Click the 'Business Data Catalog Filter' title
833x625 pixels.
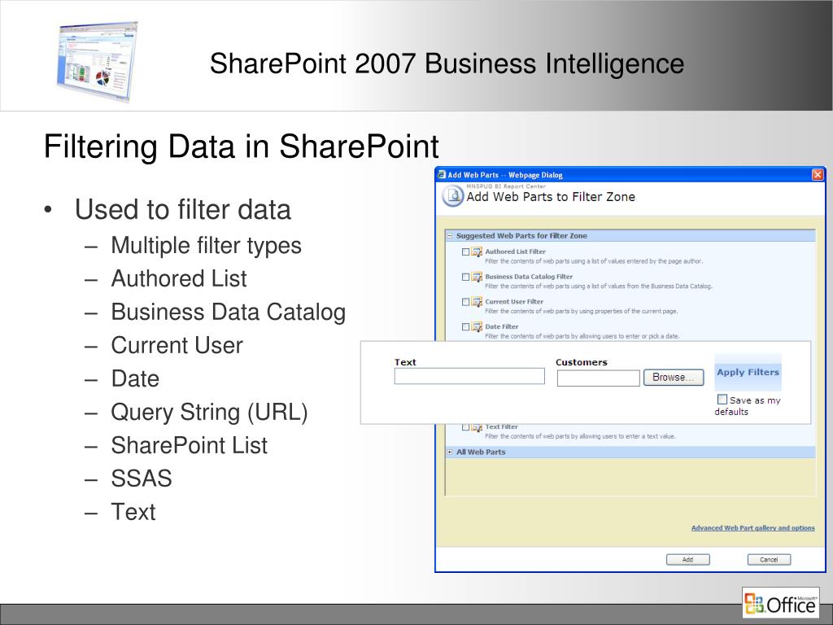pyautogui.click(x=529, y=277)
